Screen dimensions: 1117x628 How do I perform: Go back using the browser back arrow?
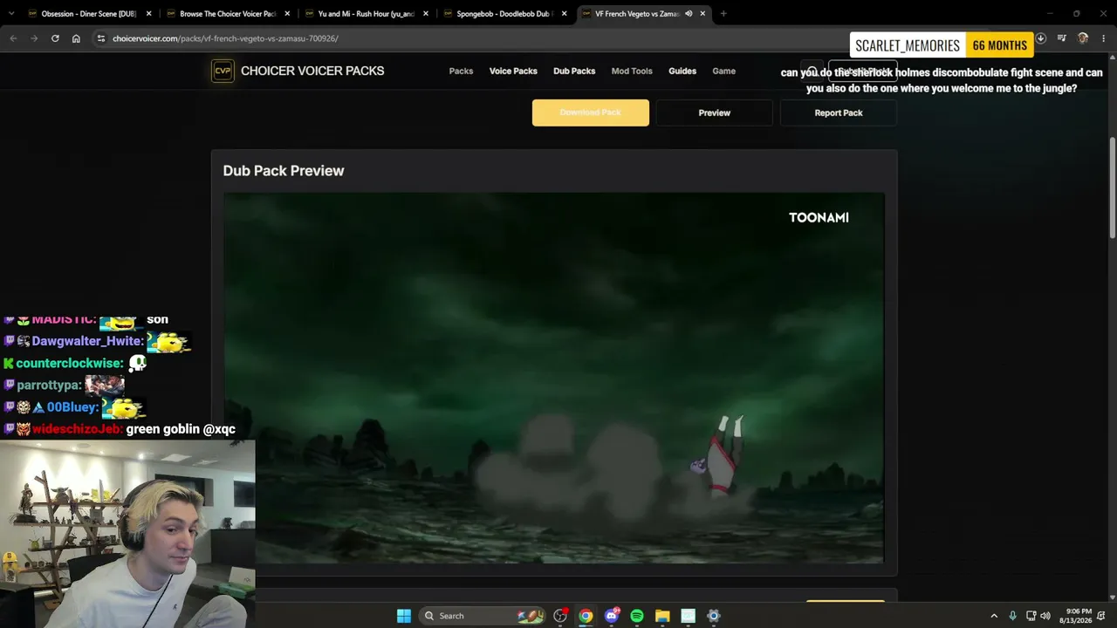[13, 38]
